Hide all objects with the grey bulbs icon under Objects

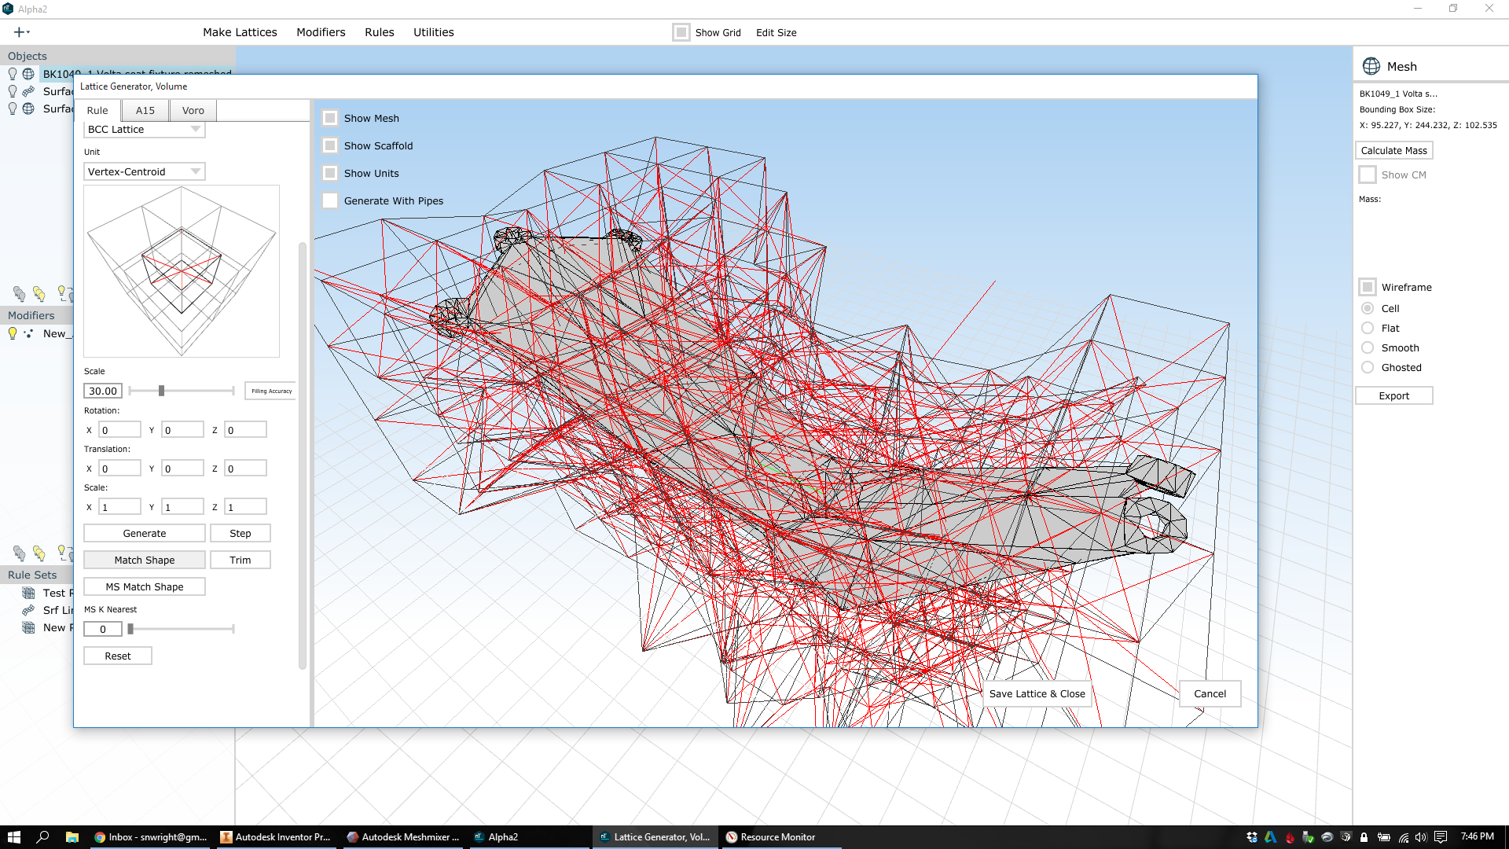20,294
